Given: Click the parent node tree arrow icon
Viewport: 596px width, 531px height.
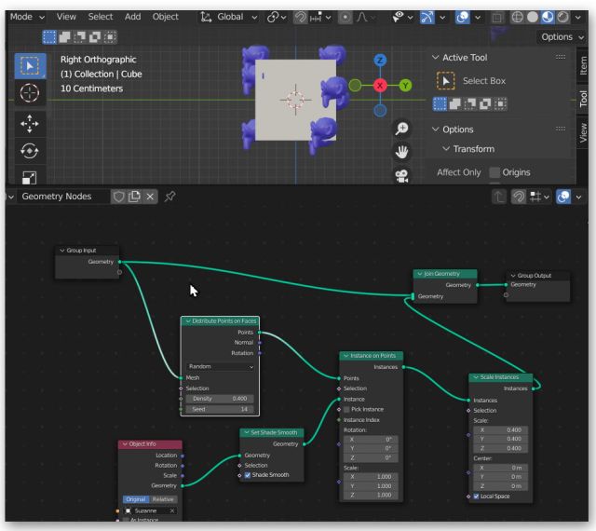Looking at the screenshot, I should (x=499, y=197).
